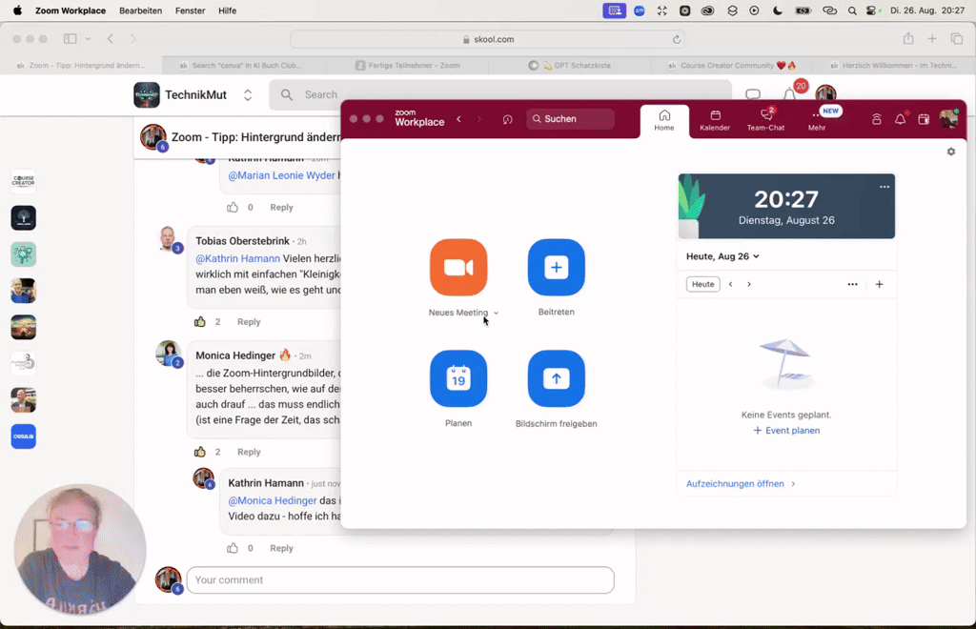Click the Heute button in calendar panel
Viewport: 976px width, 629px height.
pos(702,284)
